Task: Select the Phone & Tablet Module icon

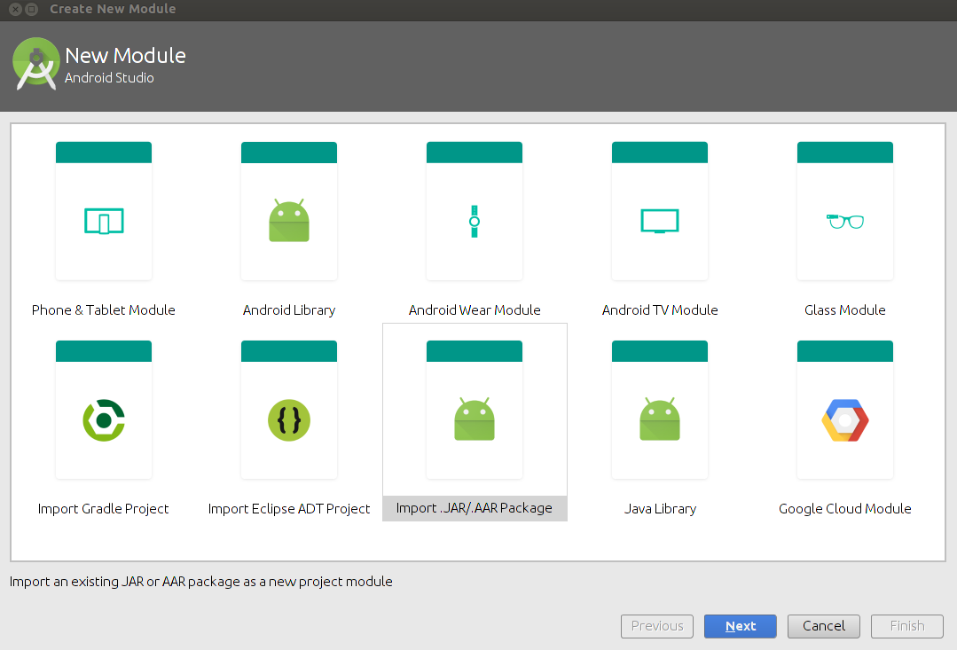Action: coord(104,221)
